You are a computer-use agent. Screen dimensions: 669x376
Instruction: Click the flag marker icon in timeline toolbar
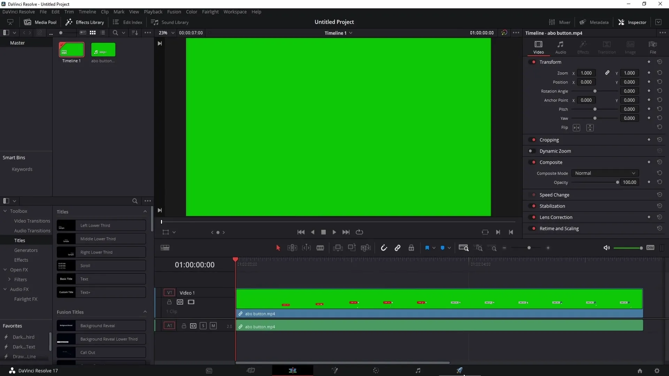[427, 248]
